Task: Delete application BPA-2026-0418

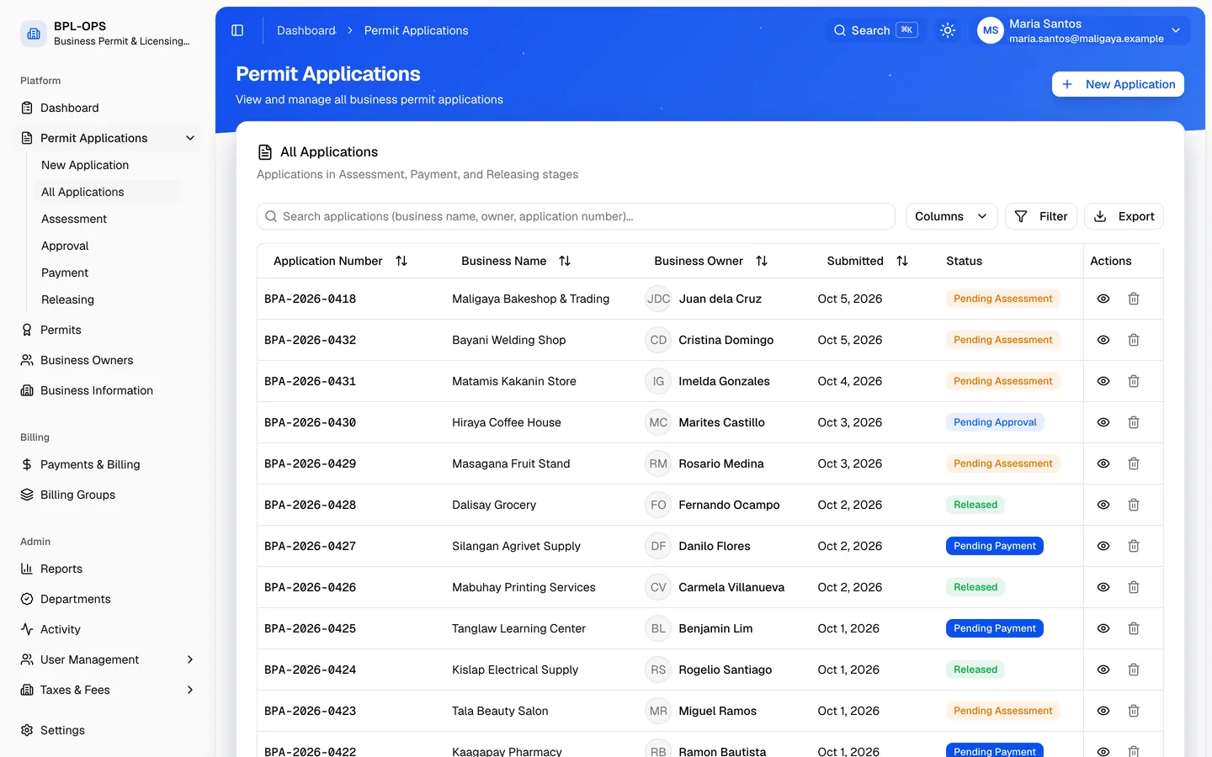Action: click(1134, 299)
